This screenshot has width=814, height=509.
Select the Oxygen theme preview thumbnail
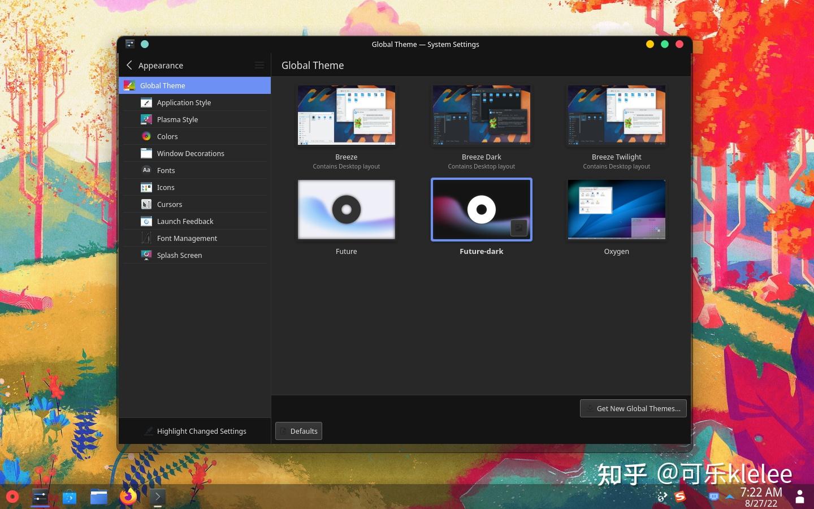616,209
